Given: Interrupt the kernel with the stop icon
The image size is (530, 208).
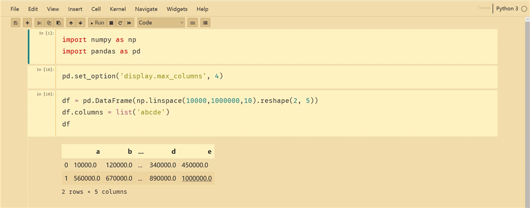Looking at the screenshot, I should click(111, 23).
